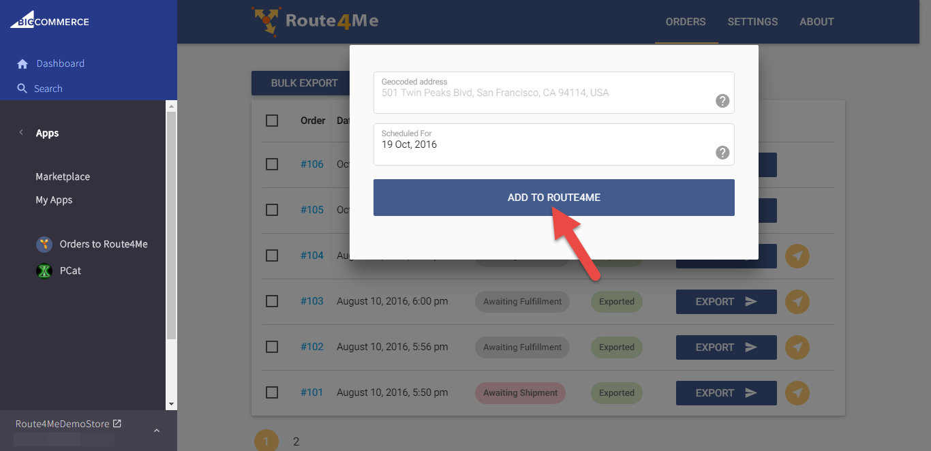Click the BigCommerce logo
Viewport: 931px width, 451px height.
49,22
